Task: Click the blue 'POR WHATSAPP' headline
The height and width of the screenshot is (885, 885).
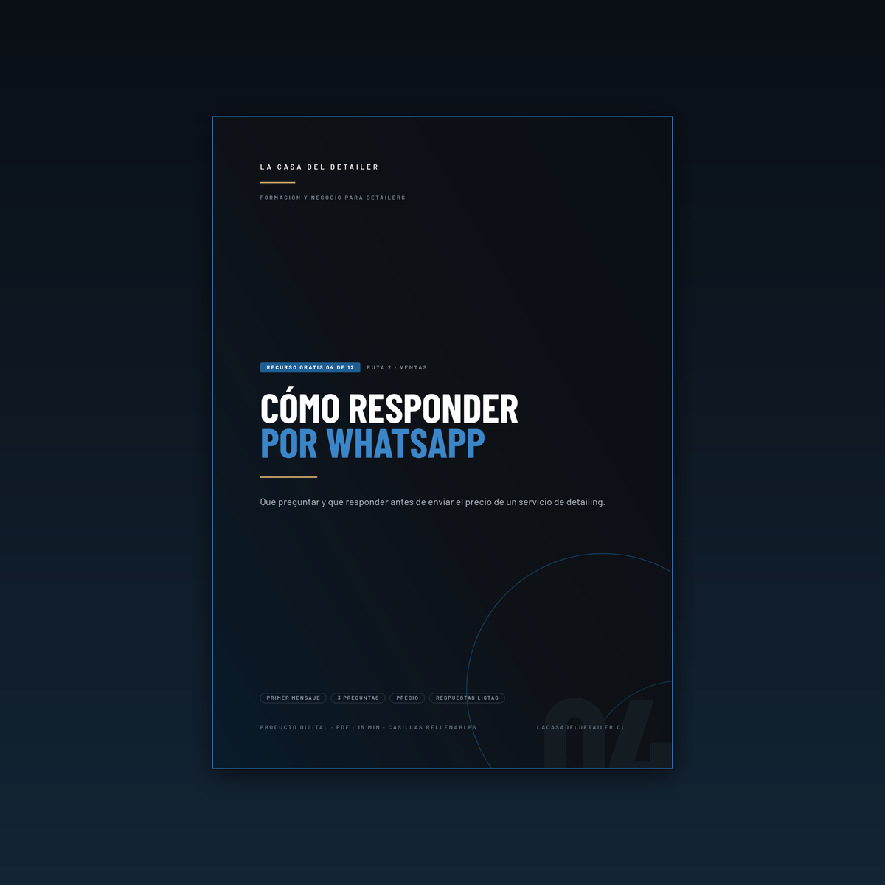Action: (x=372, y=443)
